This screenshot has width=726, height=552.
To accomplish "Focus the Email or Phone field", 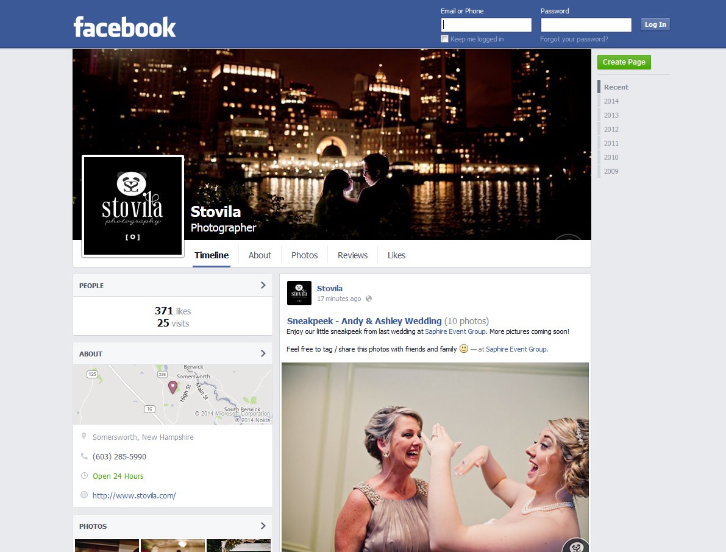I will (486, 24).
